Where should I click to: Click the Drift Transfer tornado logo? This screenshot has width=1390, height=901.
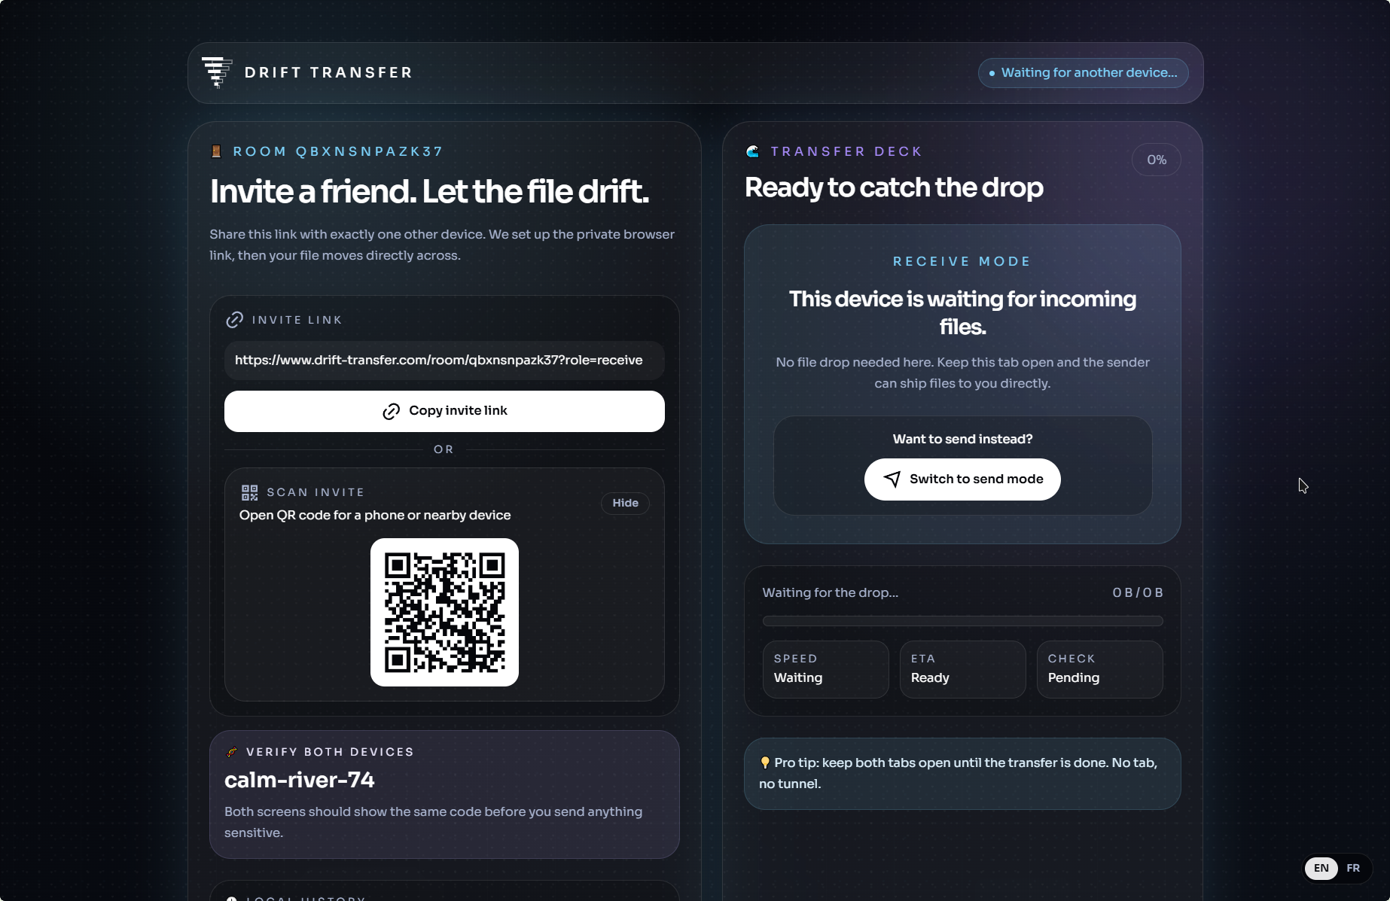(217, 72)
